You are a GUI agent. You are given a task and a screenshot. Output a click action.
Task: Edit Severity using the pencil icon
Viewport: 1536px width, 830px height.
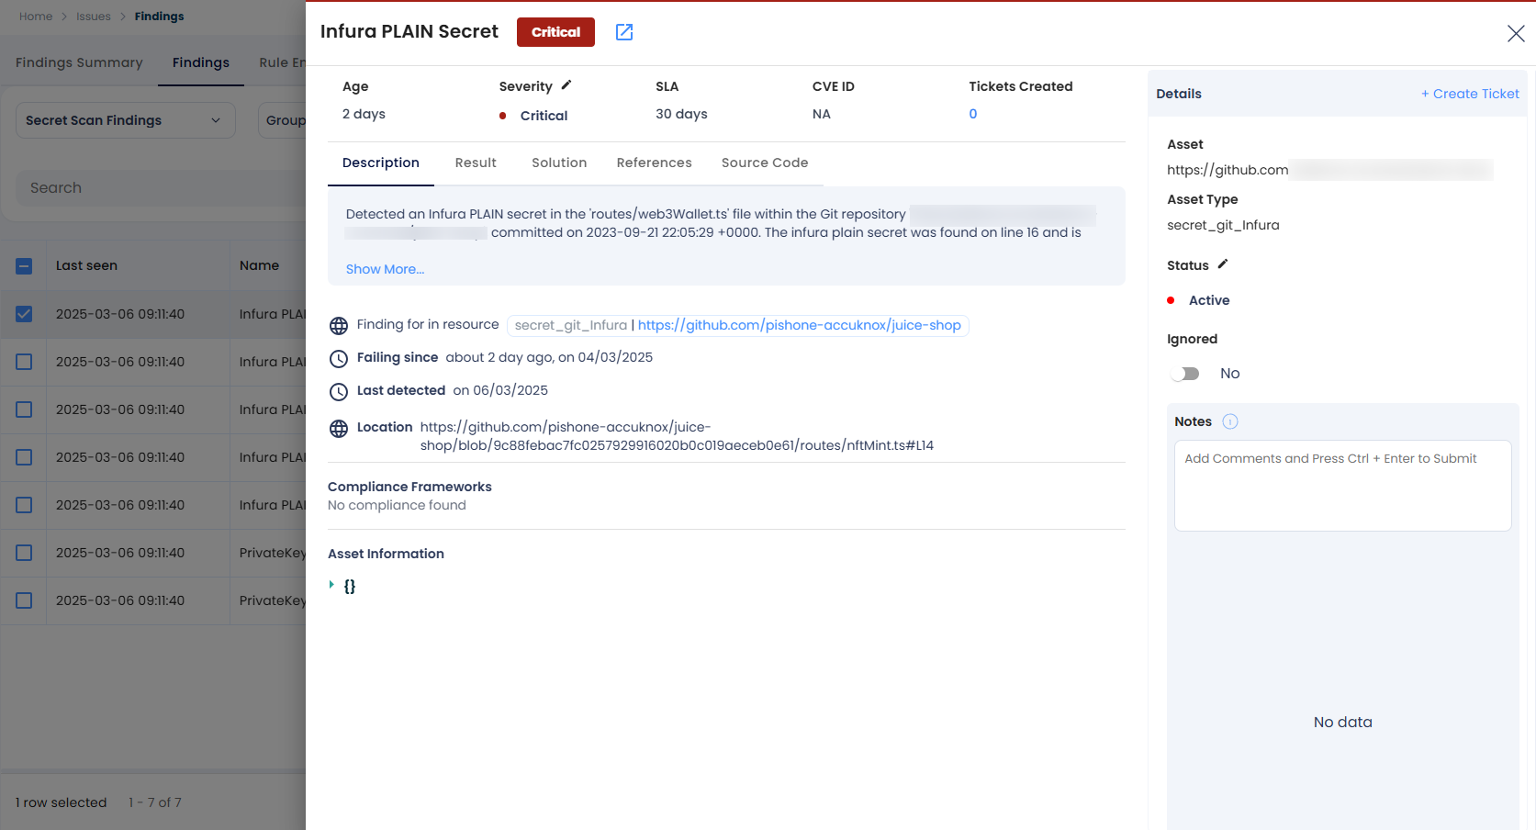click(566, 85)
